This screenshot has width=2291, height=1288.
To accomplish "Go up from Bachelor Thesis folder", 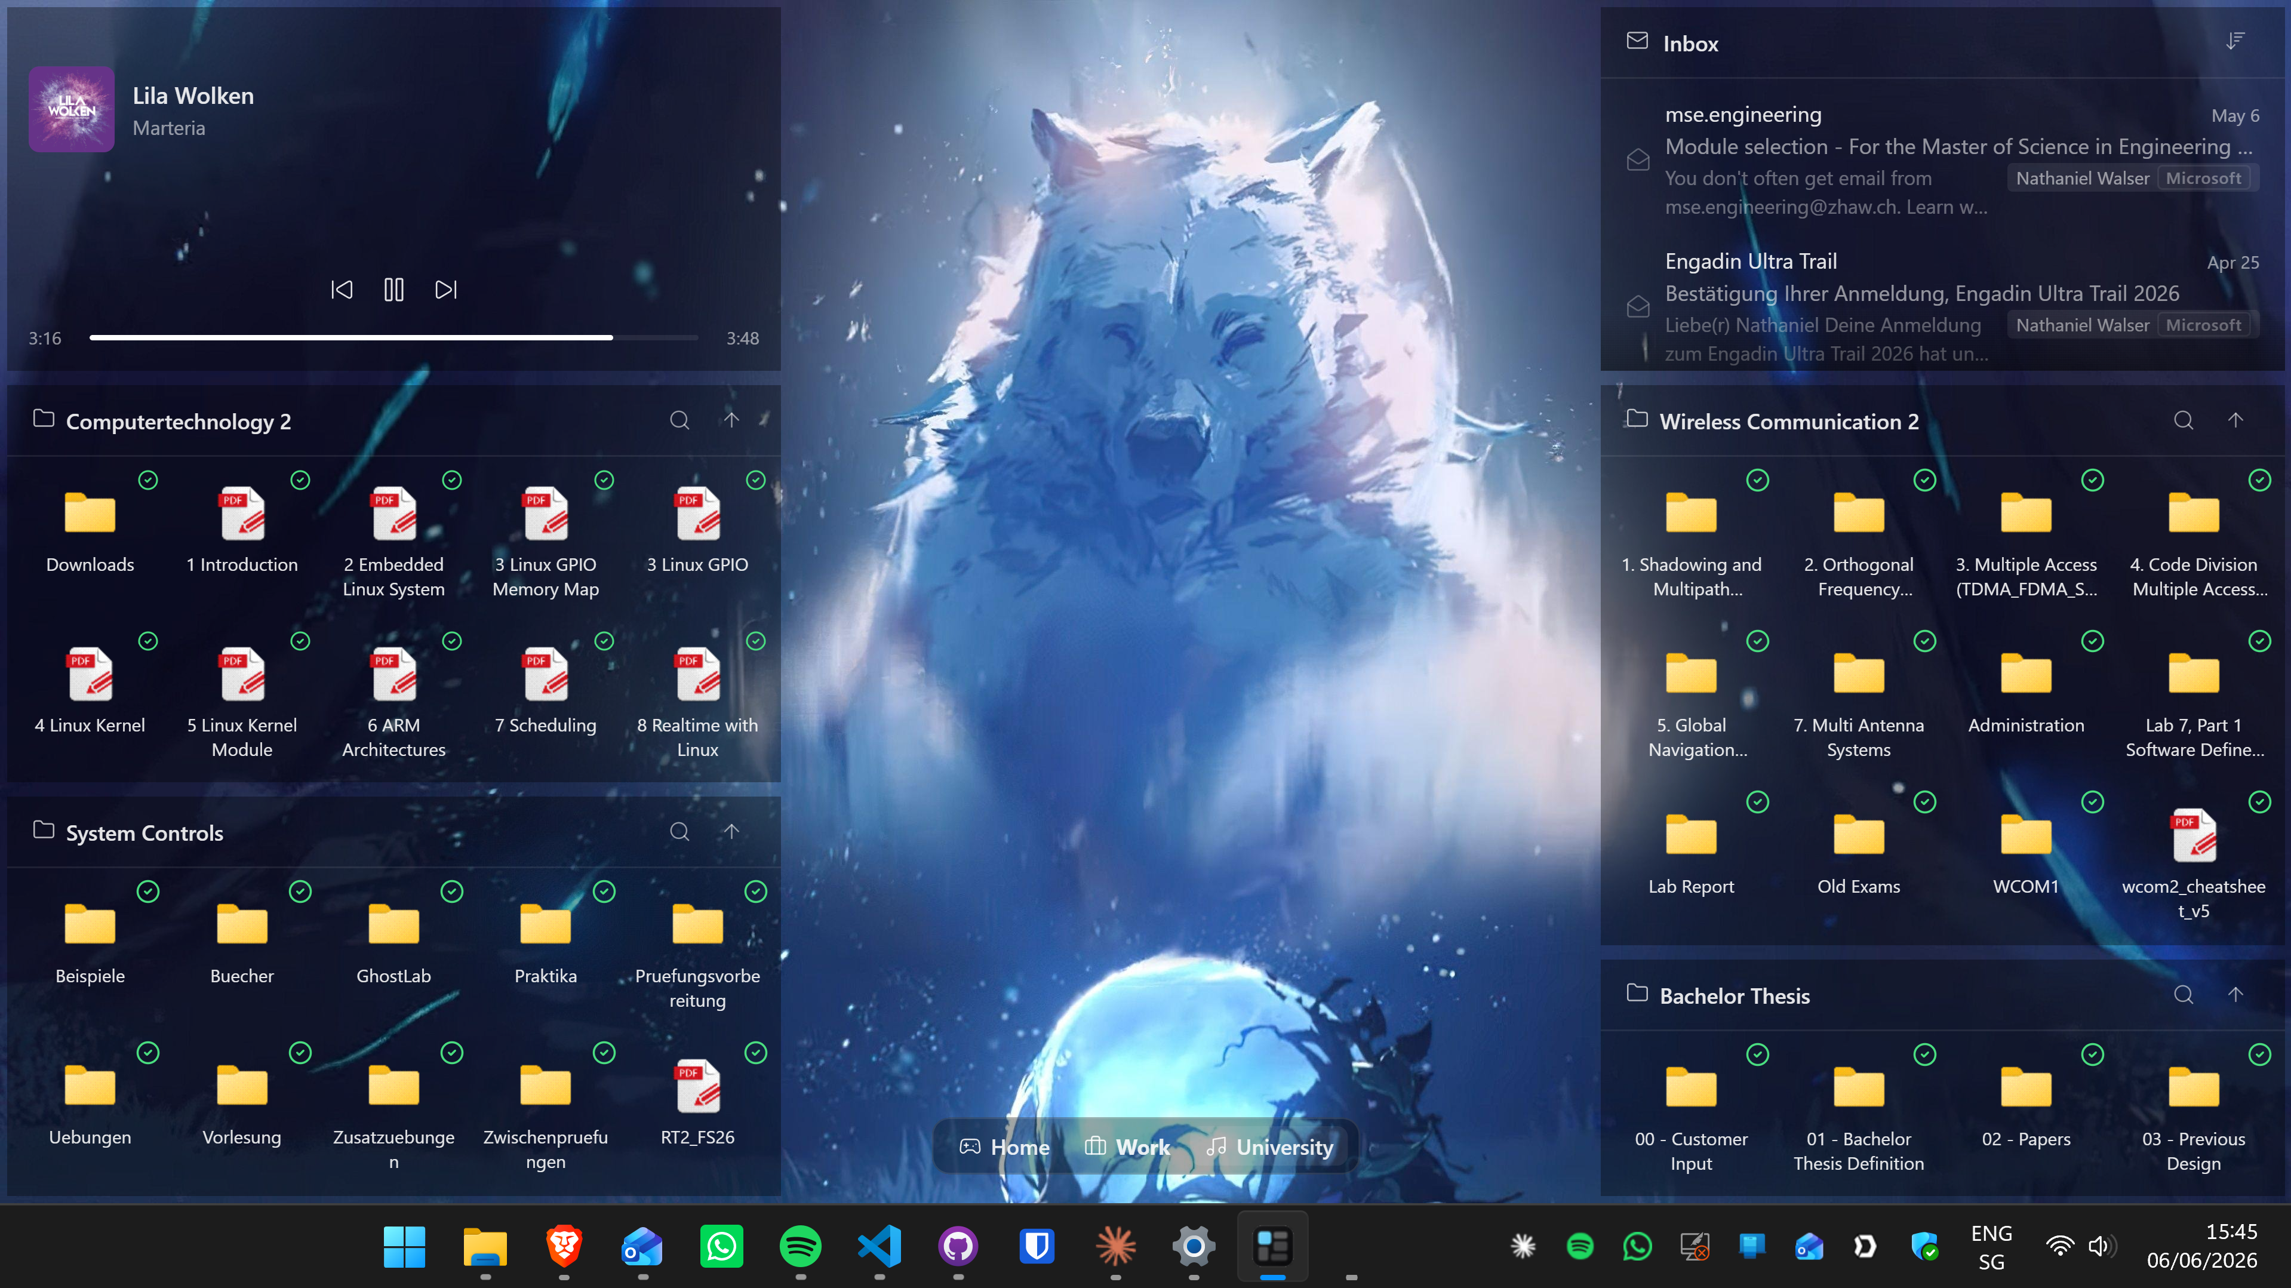I will (x=2235, y=994).
